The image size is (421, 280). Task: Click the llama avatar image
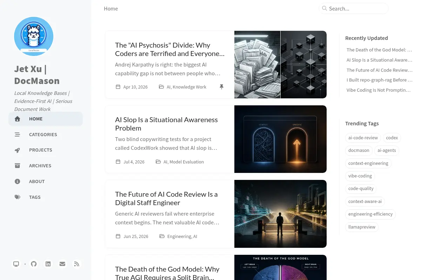[x=34, y=36]
